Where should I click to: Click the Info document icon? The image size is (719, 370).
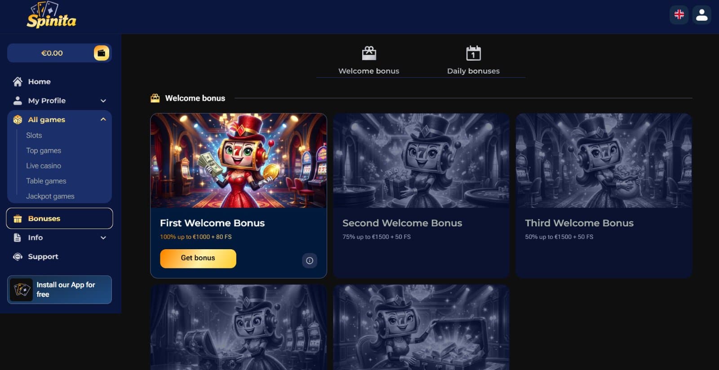(18, 238)
